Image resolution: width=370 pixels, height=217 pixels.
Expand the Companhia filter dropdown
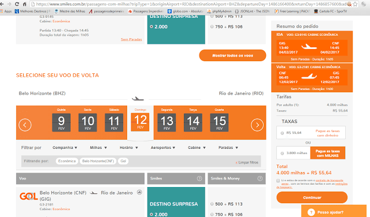[x=65, y=148]
